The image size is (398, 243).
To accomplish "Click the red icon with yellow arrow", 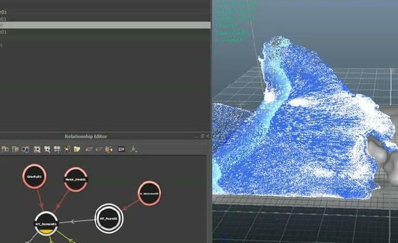I will click(x=109, y=149).
